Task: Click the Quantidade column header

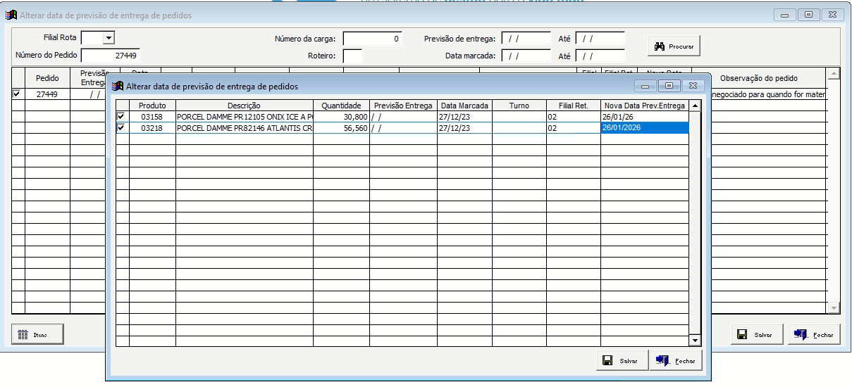Action: (341, 106)
